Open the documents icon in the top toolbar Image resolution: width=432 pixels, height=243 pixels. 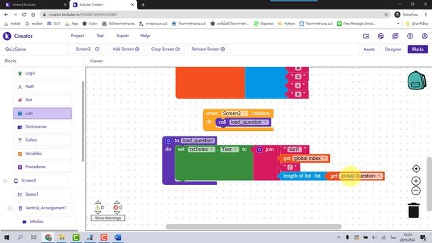pyautogui.click(x=396, y=36)
